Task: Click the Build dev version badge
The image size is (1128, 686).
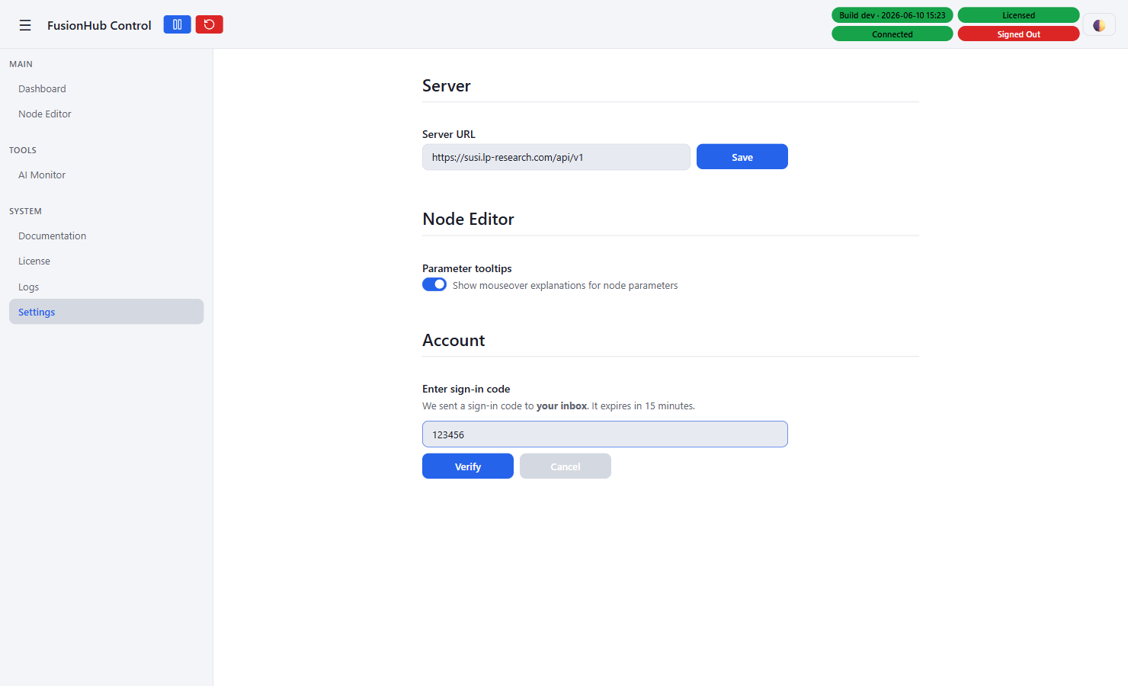Action: [892, 15]
